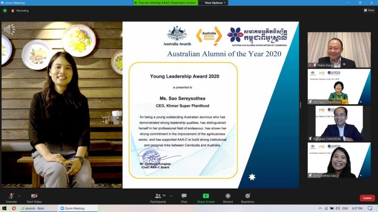Open the Opera browser in taskbar

point(14,208)
